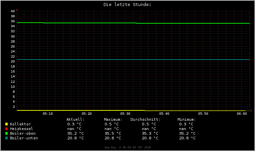
Task: Select the teal Boiler-unten legend swatch
Action: [x=6, y=138]
